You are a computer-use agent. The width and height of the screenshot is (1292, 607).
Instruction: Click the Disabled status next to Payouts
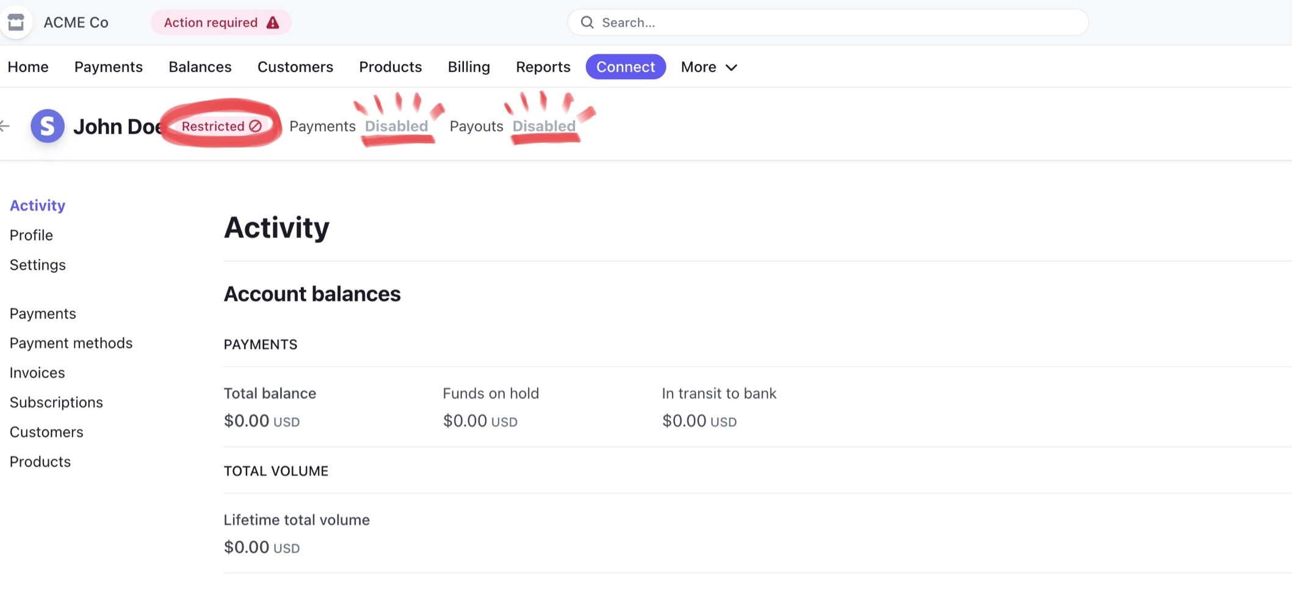[544, 126]
